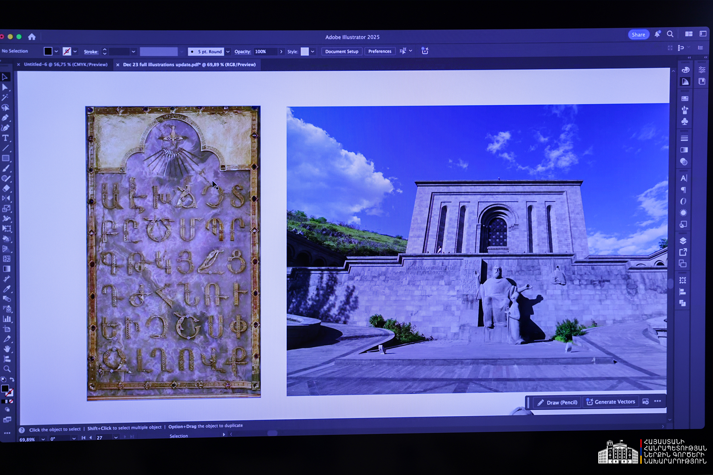Viewport: 713px width, 475px height.
Task: Open the Pathfinder panel icon
Action: (683, 303)
